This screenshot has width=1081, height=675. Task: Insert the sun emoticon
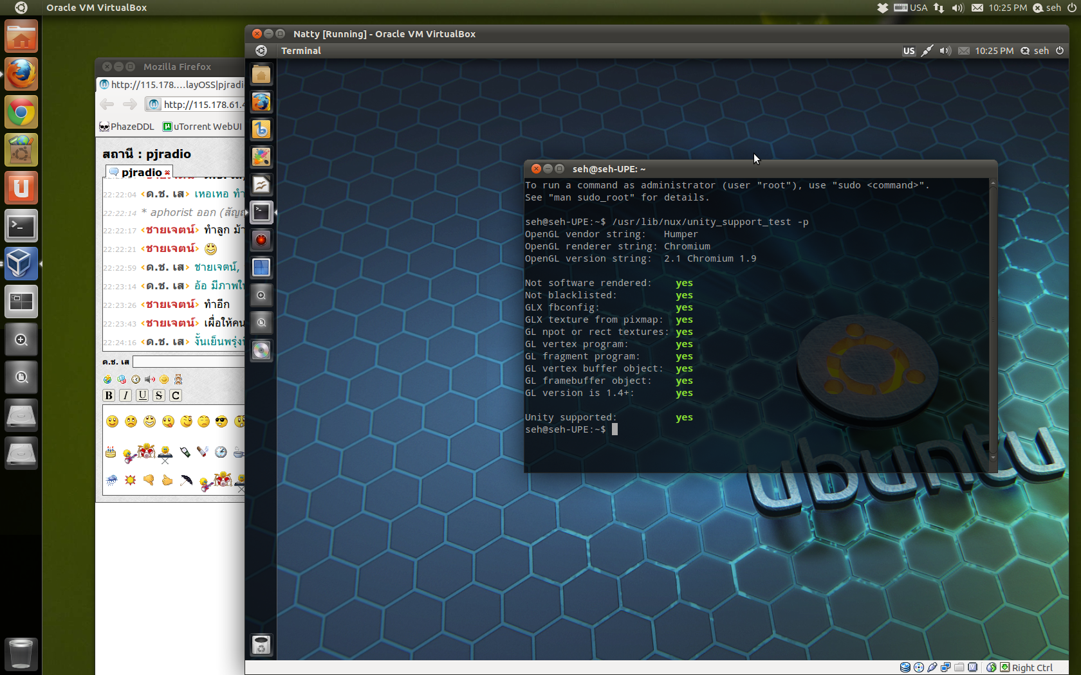point(130,480)
